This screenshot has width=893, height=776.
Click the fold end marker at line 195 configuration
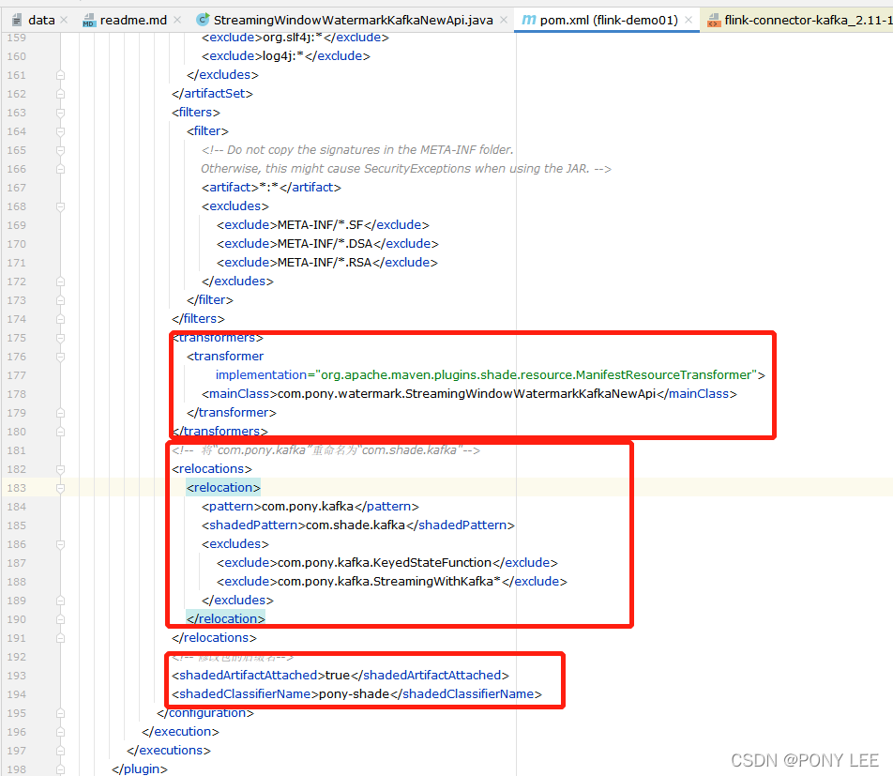coord(60,713)
